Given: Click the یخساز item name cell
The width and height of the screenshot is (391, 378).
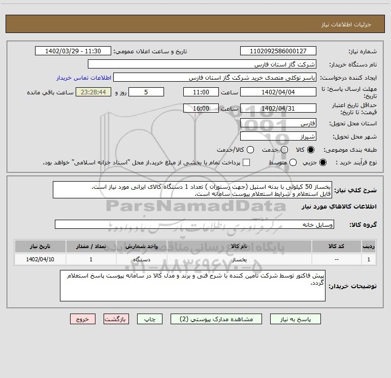Looking at the screenshot, I should tap(239, 260).
